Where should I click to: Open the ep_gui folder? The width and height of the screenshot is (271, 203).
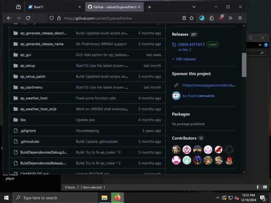coord(26,55)
